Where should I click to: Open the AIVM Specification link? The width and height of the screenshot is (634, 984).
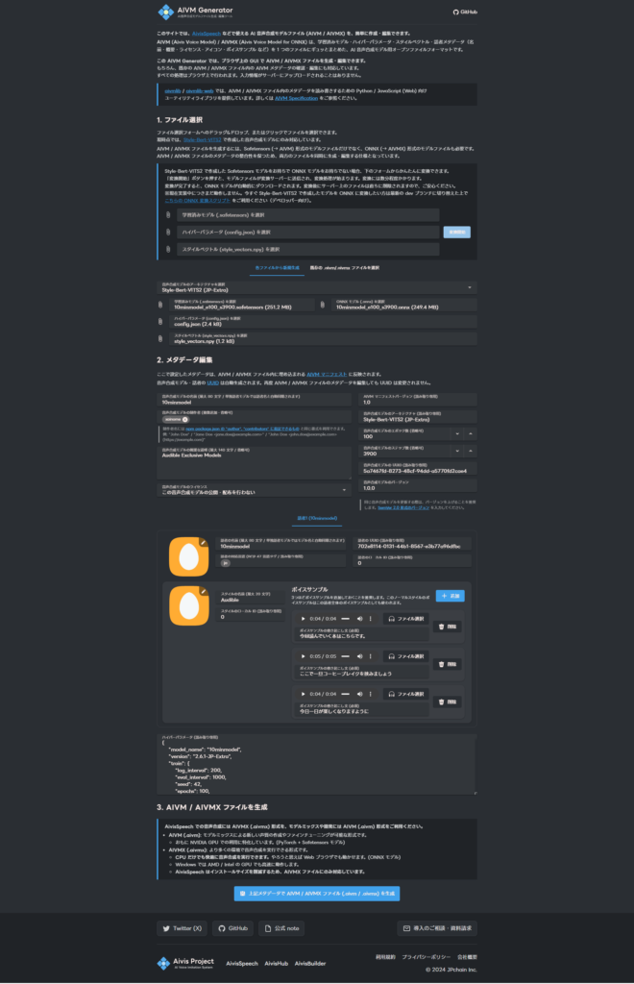click(296, 98)
